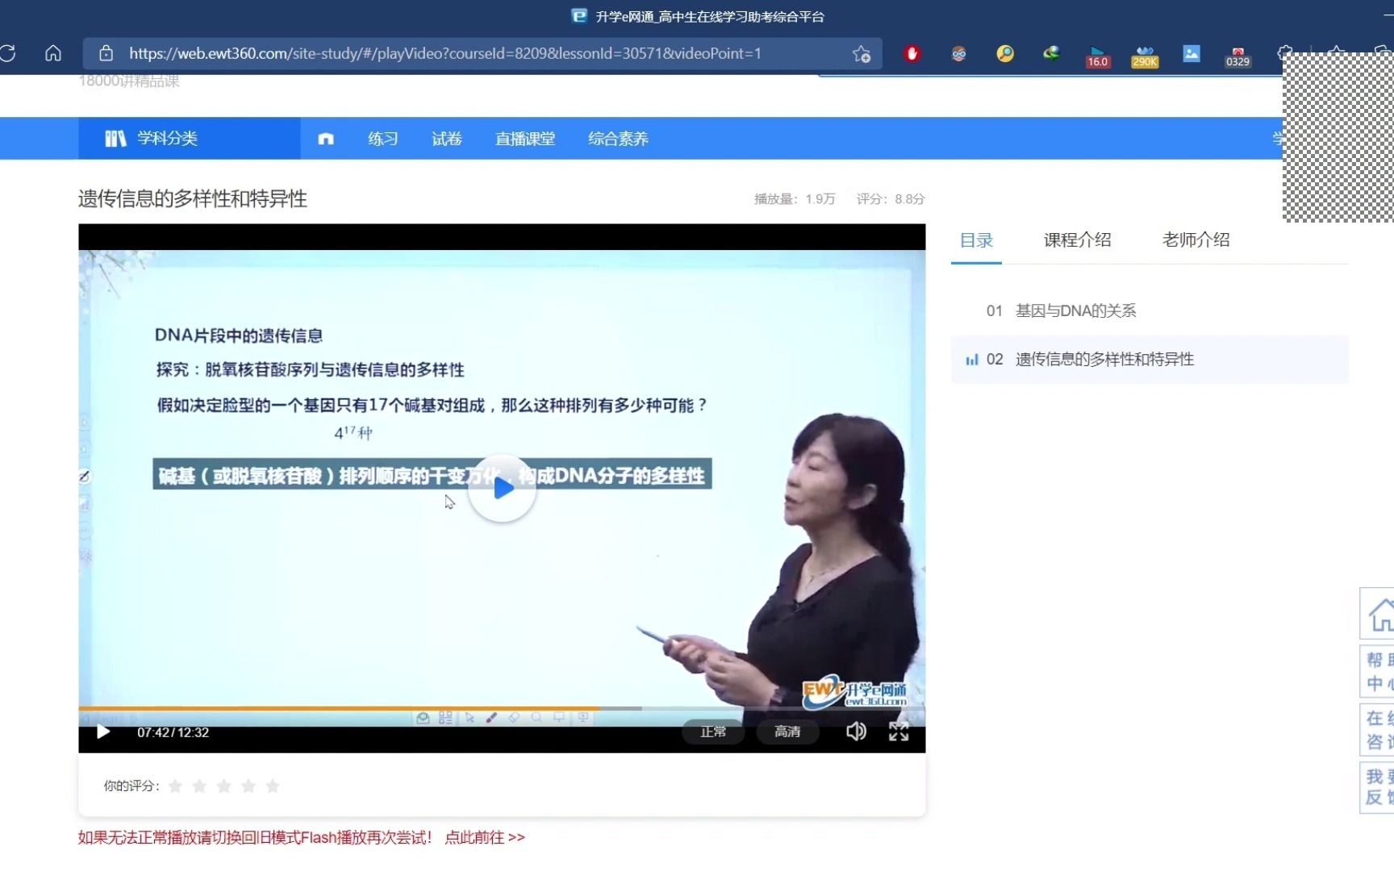Viewport: 1394px width, 871px height.
Task: Go to the 试卷 menu item
Action: 447,139
